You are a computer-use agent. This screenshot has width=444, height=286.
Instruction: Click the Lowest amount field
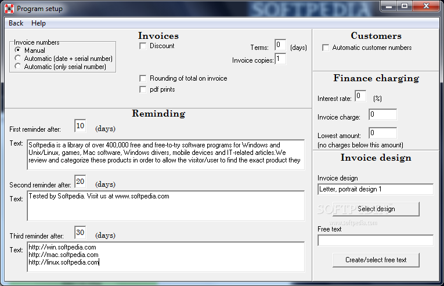[x=383, y=133]
